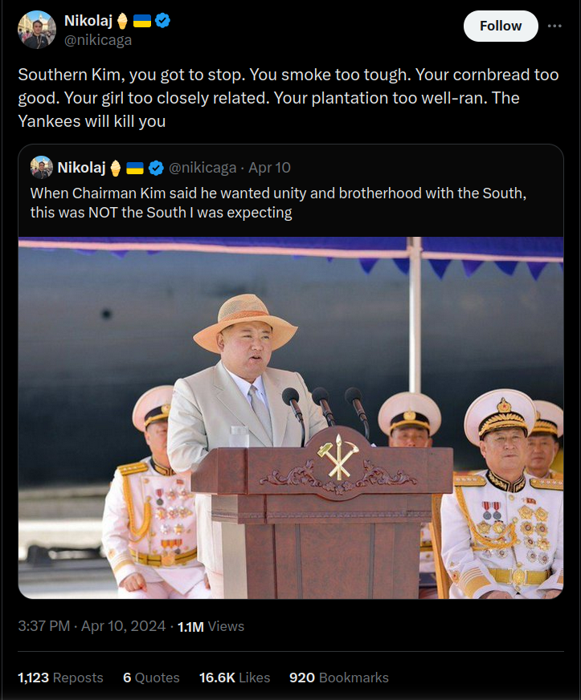
Task: Follow the Nikolaj account
Action: [501, 26]
